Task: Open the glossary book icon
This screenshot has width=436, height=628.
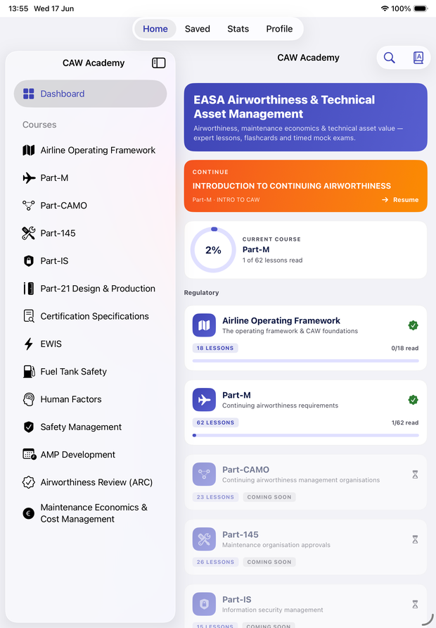Action: pyautogui.click(x=418, y=58)
